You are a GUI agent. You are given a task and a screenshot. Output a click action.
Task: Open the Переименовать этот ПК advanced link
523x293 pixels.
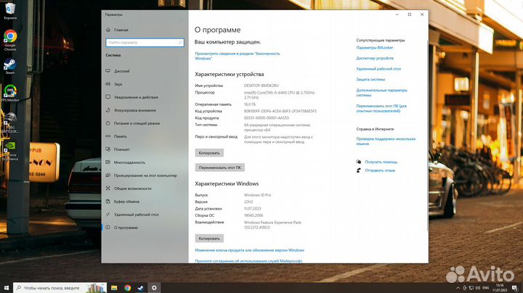click(x=381, y=109)
